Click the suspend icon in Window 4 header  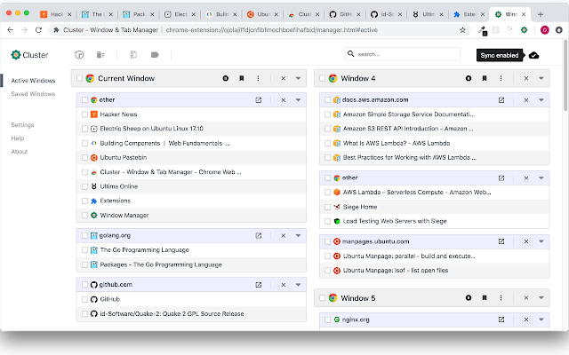click(469, 78)
